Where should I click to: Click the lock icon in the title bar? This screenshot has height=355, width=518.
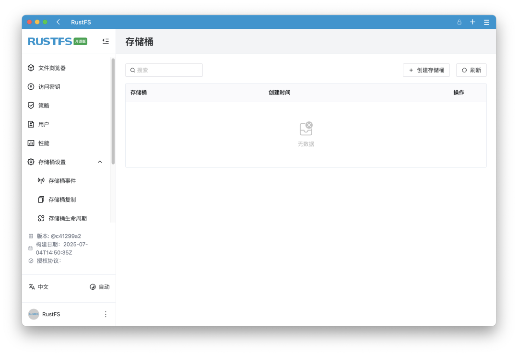[x=459, y=22]
